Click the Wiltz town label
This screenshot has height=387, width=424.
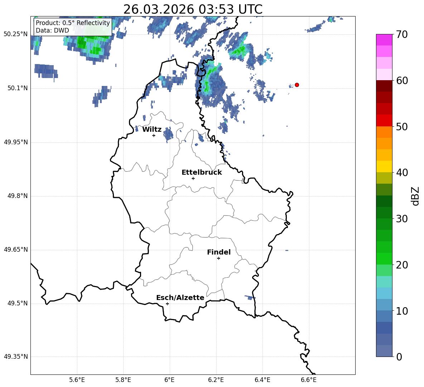152,130
